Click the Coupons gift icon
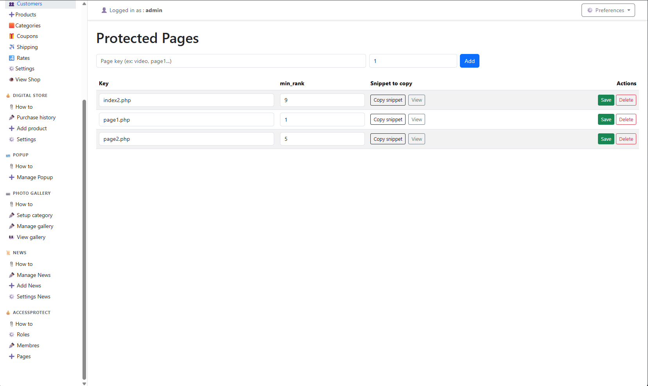This screenshot has width=648, height=386. 12,36
